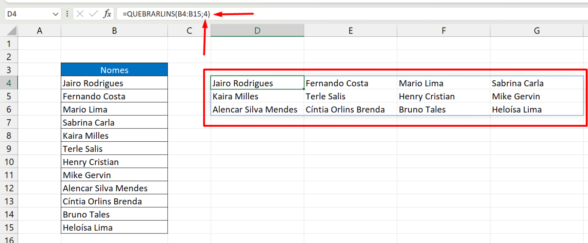Select column D header

[257, 30]
